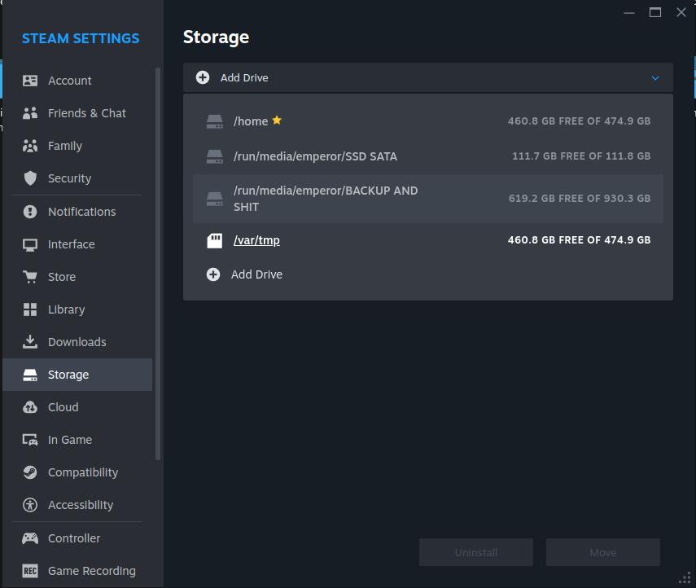Click the Game Recording REC icon
Viewport: 696px width, 588px height.
[x=30, y=571]
